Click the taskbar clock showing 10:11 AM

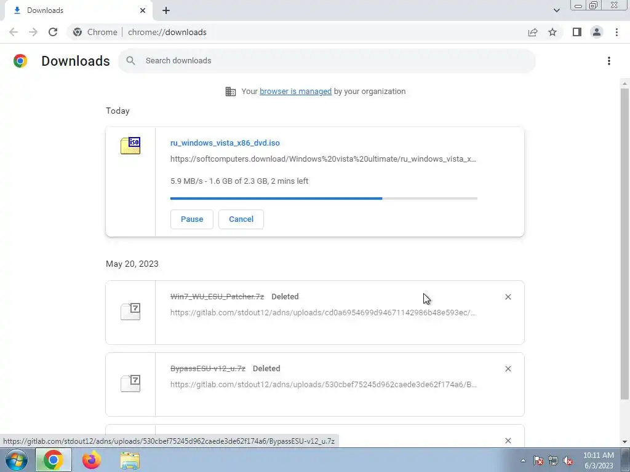[598, 460]
